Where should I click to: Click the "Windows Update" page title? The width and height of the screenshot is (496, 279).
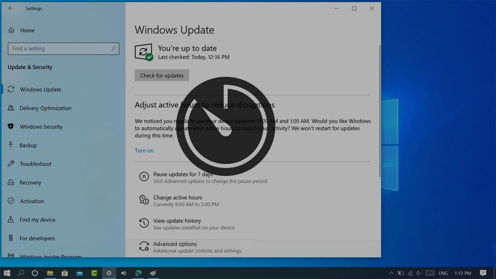point(174,30)
